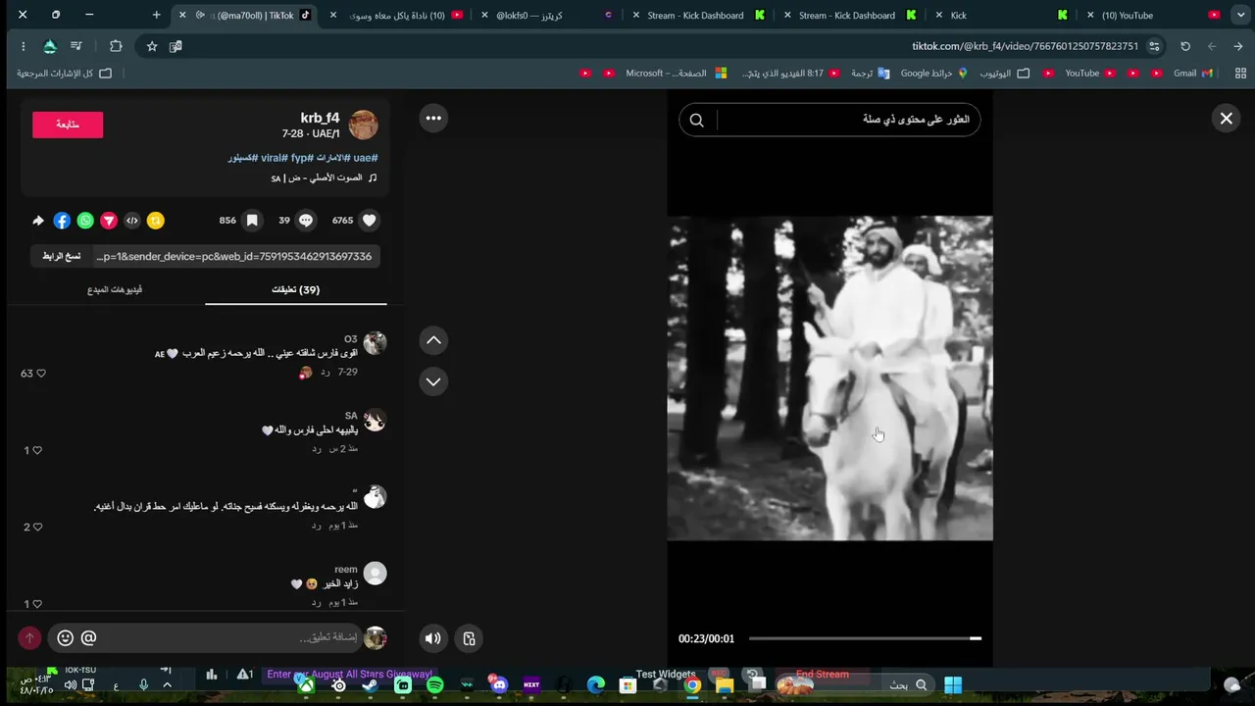Viewport: 1255px width, 706px height.
Task: Click the address bar URL
Action: (x=1025, y=46)
